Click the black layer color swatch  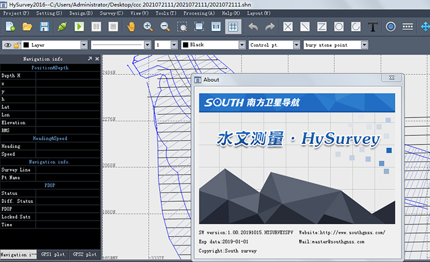tap(26, 45)
